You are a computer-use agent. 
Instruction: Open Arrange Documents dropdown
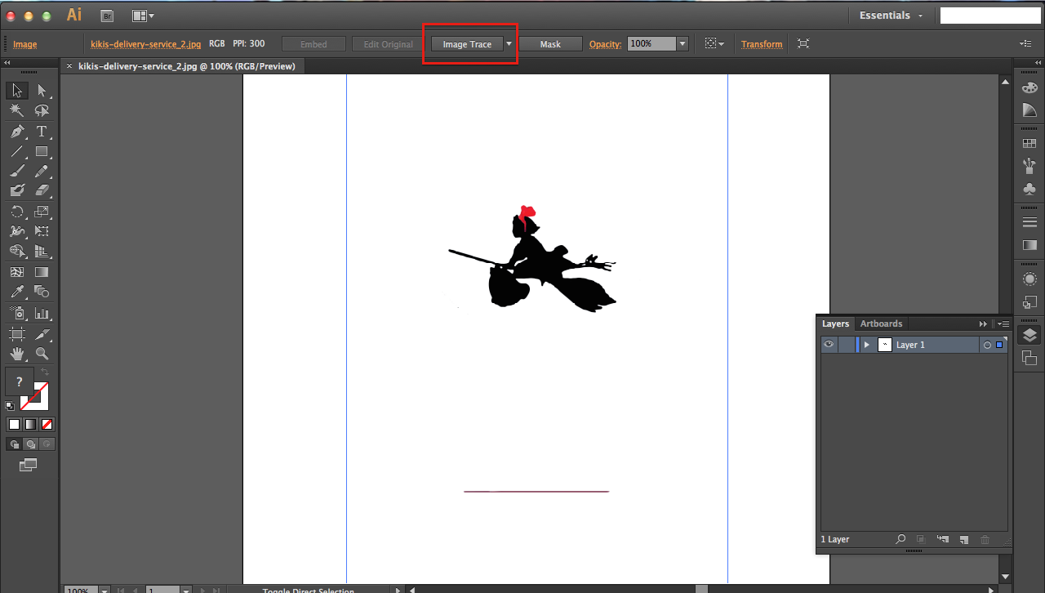pyautogui.click(x=143, y=16)
